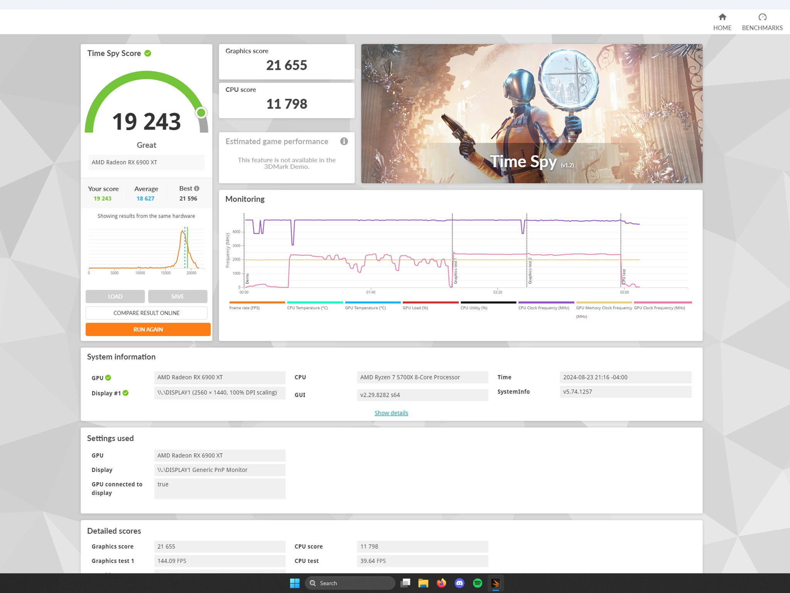
Task: Open the BENCHMARKS gauge icon
Action: coord(762,17)
